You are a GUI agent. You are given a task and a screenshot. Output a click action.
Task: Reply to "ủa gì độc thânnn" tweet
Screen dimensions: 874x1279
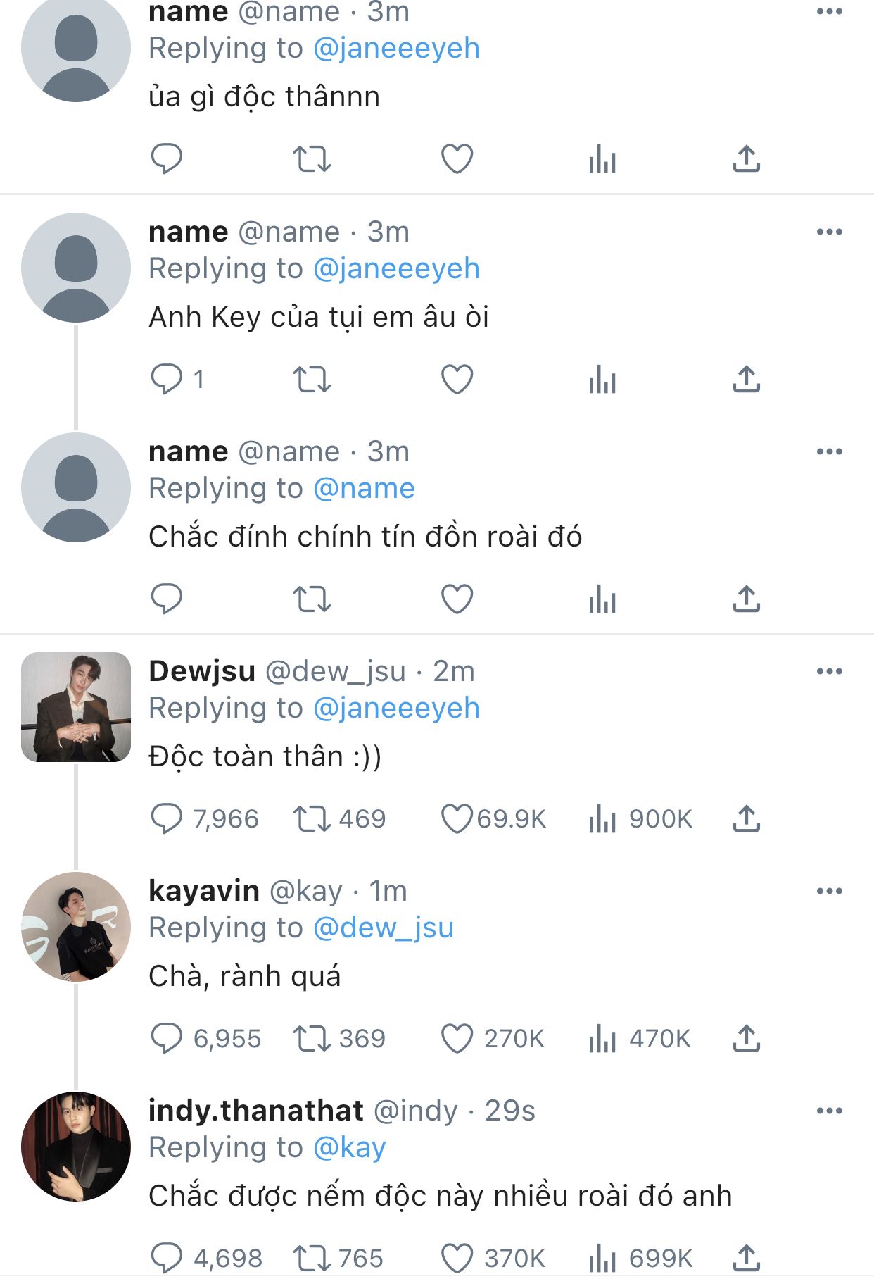tap(167, 158)
